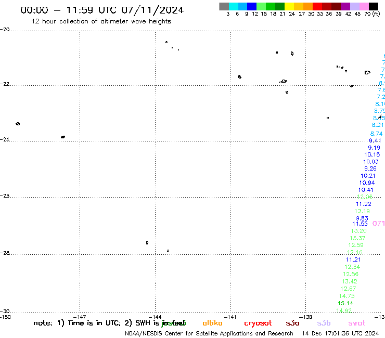Click the 'altika' satellite legend label
Image resolution: width=385 pixels, height=338 pixels.
[x=212, y=323]
